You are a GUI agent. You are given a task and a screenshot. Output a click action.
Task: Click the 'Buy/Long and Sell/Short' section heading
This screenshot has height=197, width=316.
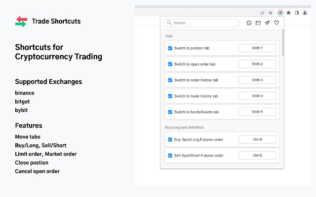(x=184, y=128)
